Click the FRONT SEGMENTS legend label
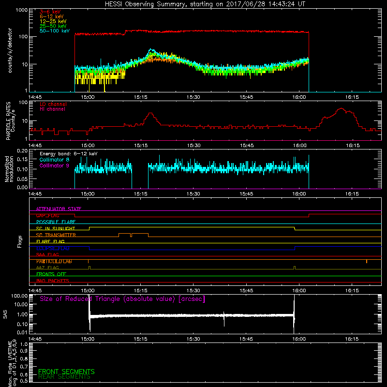 point(66,372)
